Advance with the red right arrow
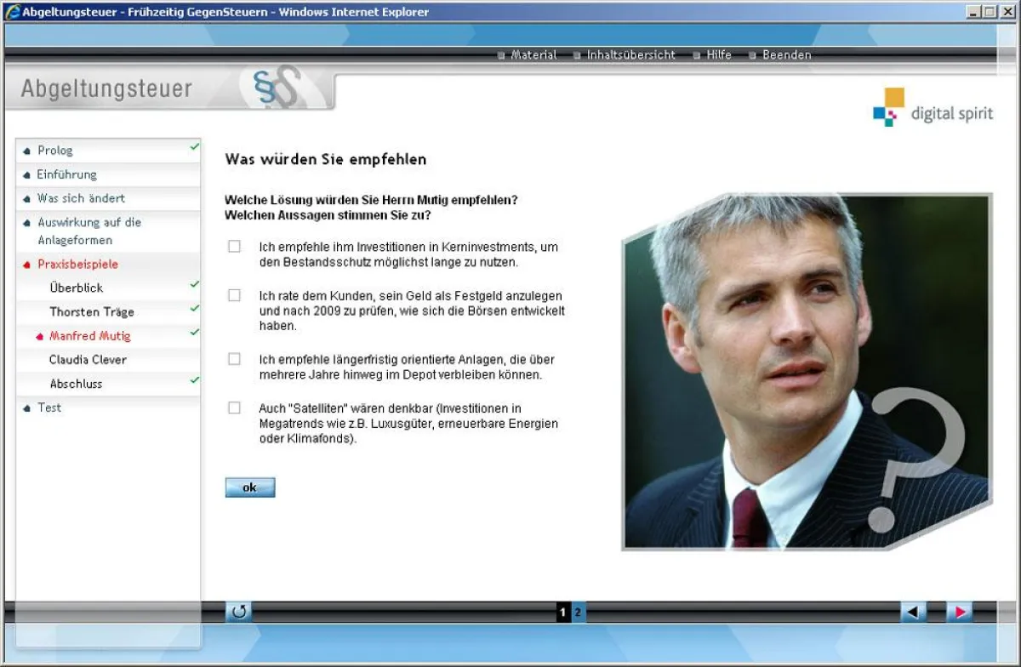 point(960,612)
